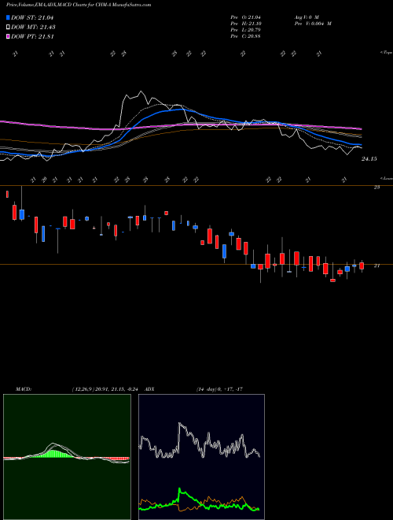
Task: Click the chart title mentioning MunafaSutra.com
Action: point(79,5)
